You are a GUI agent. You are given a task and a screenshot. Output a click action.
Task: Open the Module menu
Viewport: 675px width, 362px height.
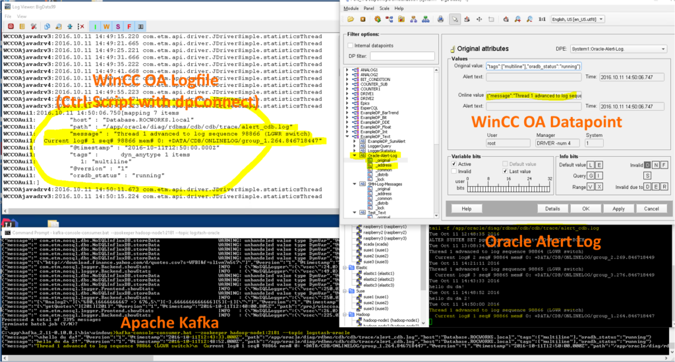point(351,8)
